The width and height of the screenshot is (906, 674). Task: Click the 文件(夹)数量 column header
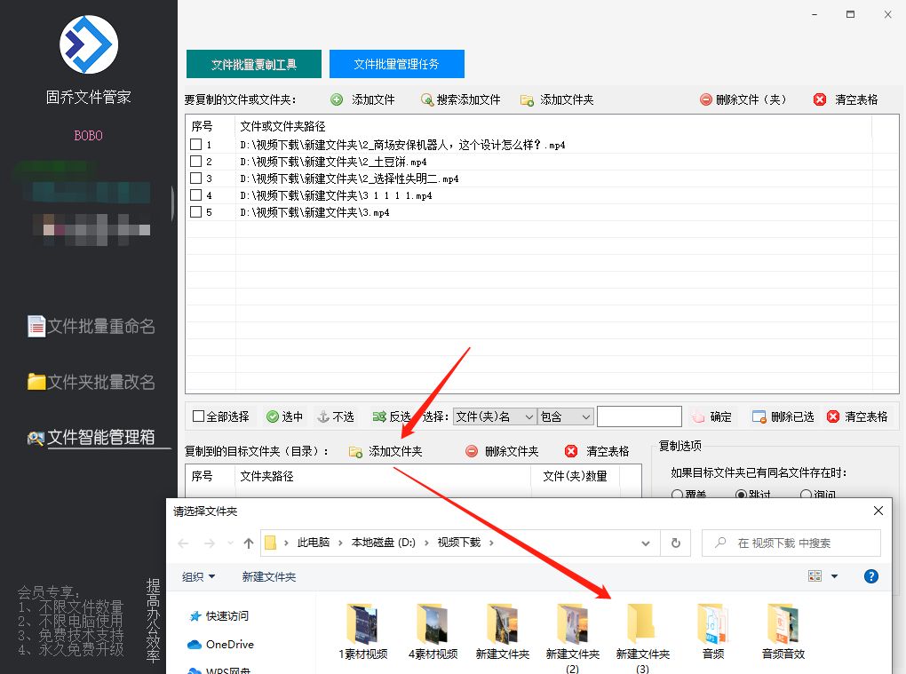575,476
